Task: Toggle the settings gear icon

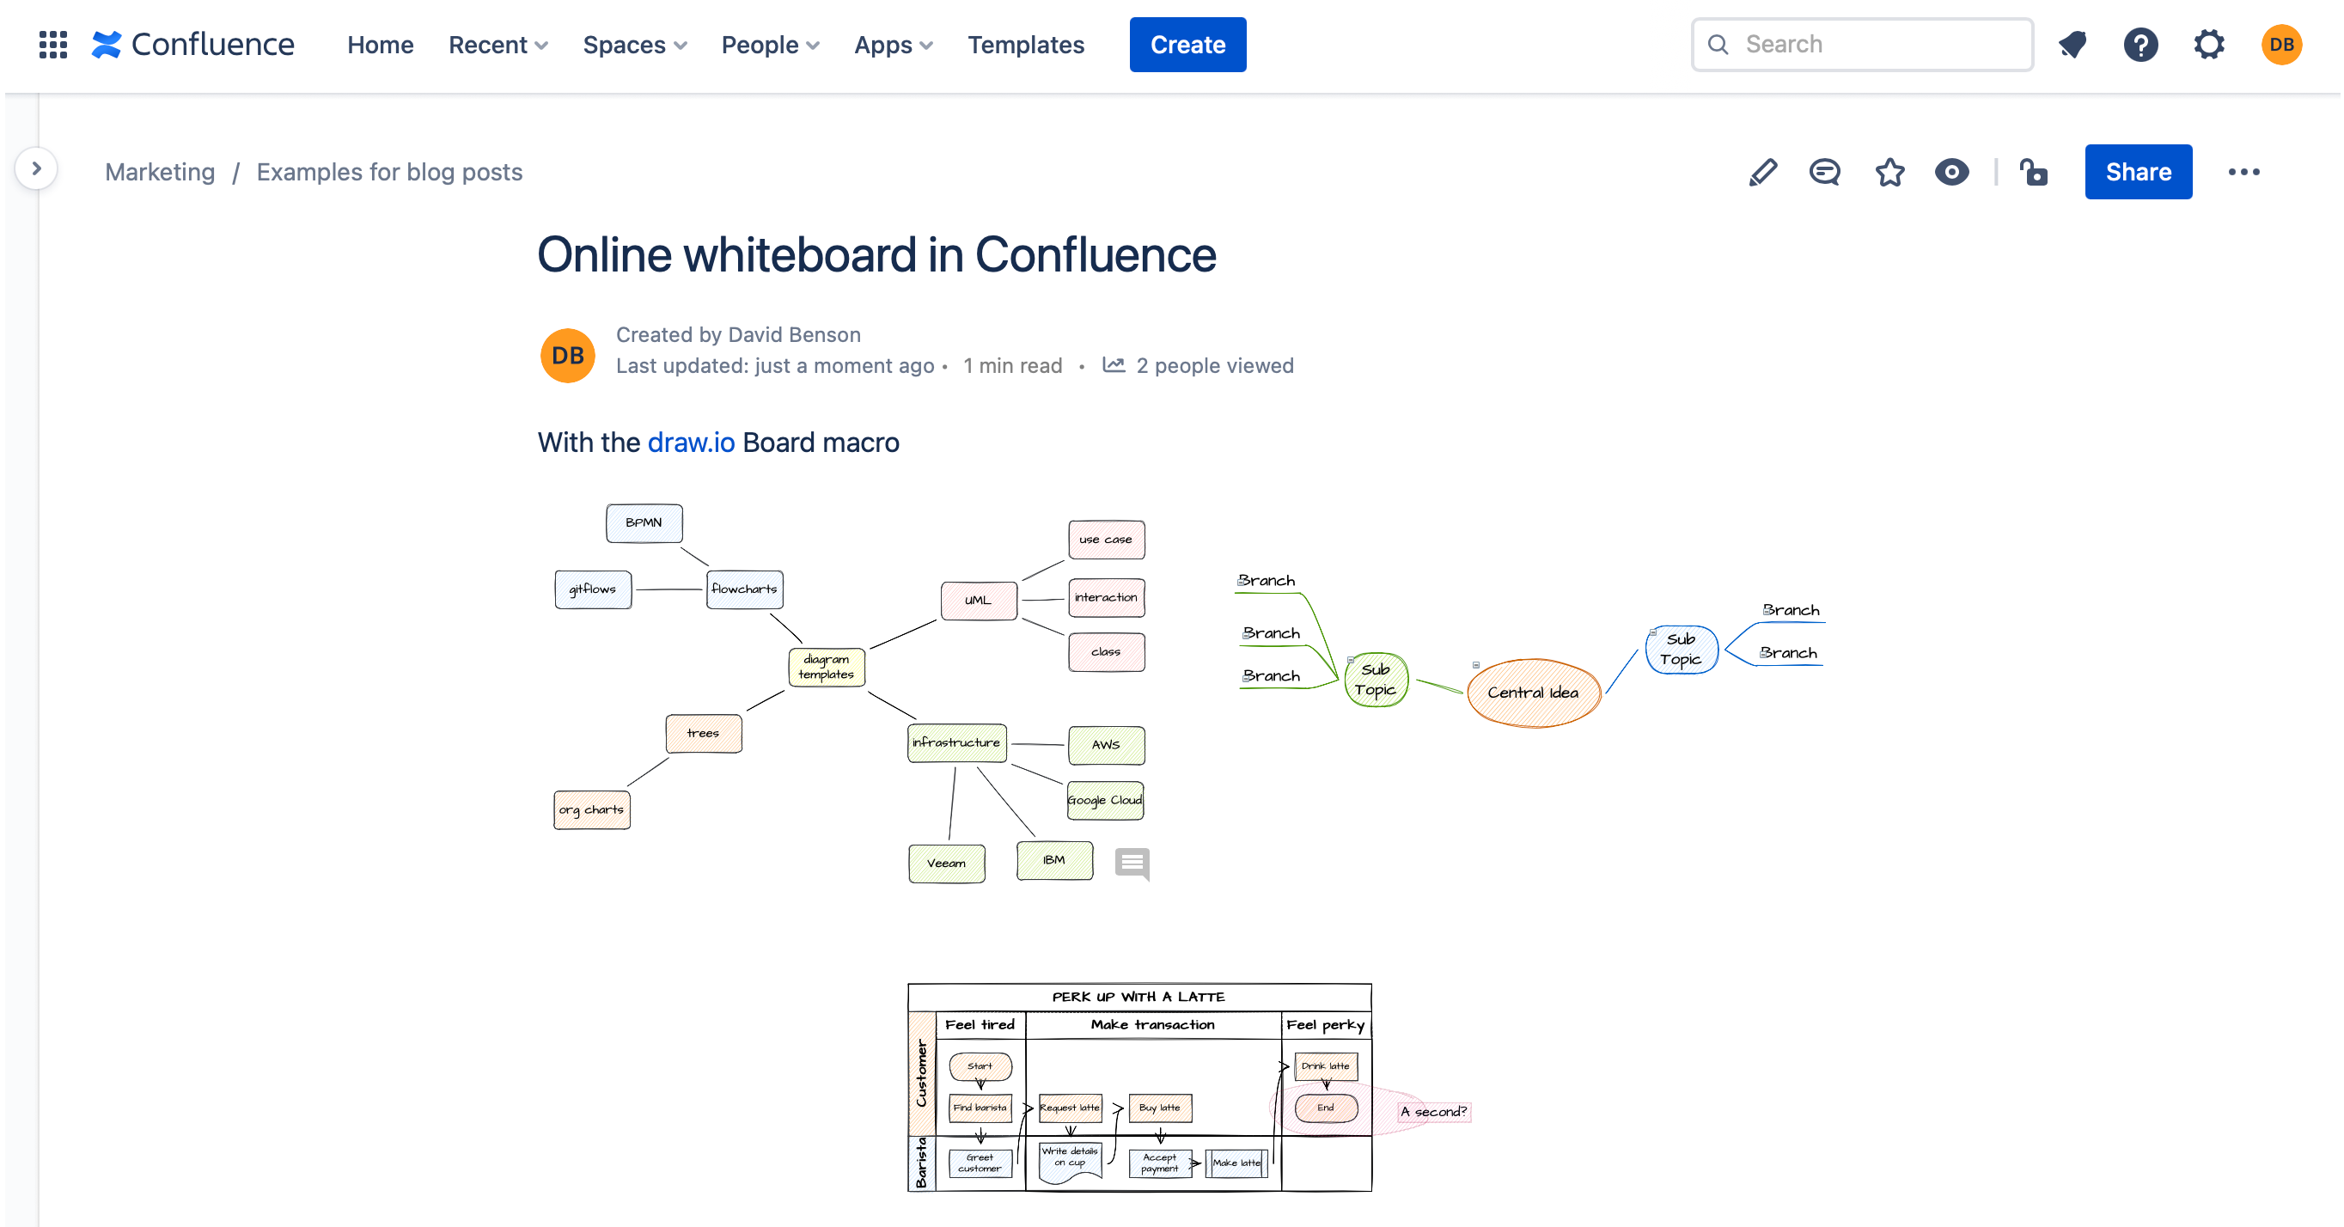Action: point(2211,44)
